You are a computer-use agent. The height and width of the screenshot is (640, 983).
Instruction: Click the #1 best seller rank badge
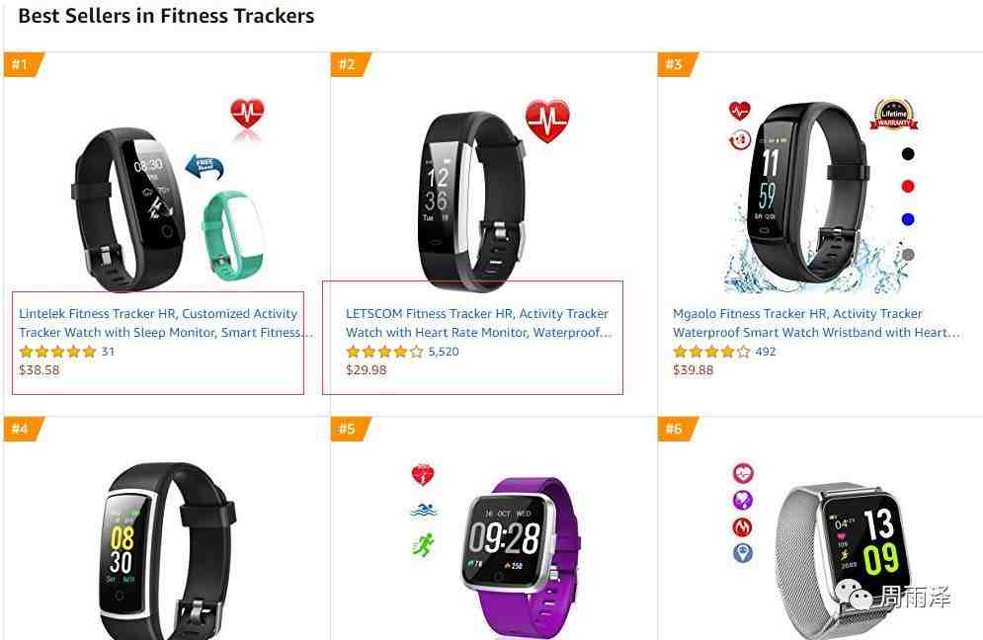coord(23,64)
